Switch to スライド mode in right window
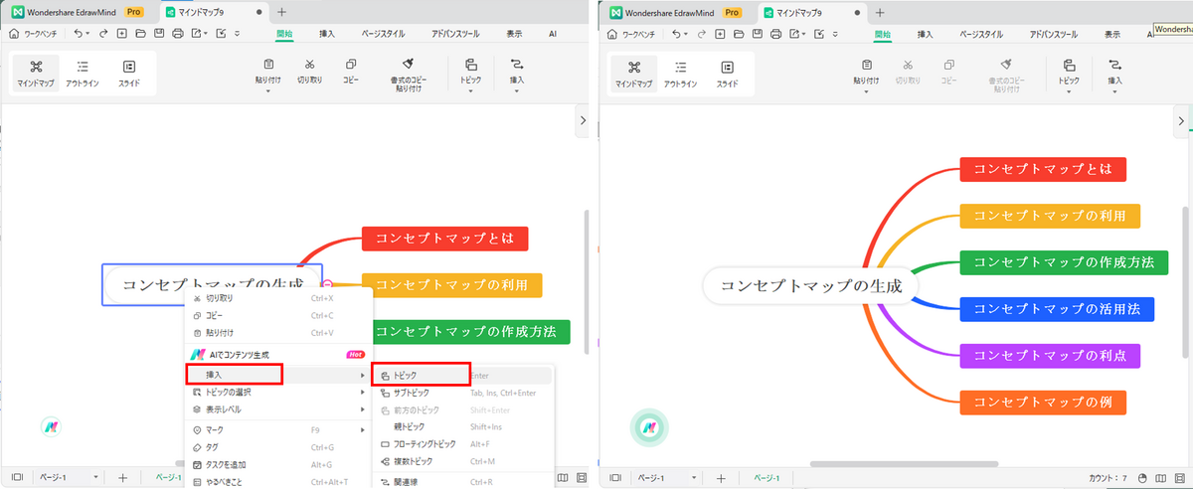Viewport: 1193px width, 489px height. click(727, 73)
